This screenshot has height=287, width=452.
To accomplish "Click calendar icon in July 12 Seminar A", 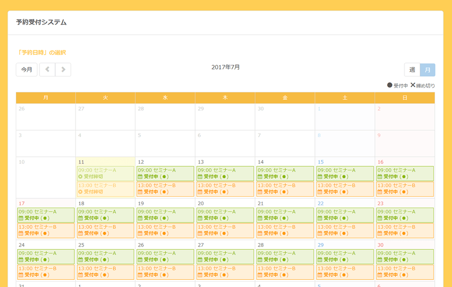I will tap(140, 177).
